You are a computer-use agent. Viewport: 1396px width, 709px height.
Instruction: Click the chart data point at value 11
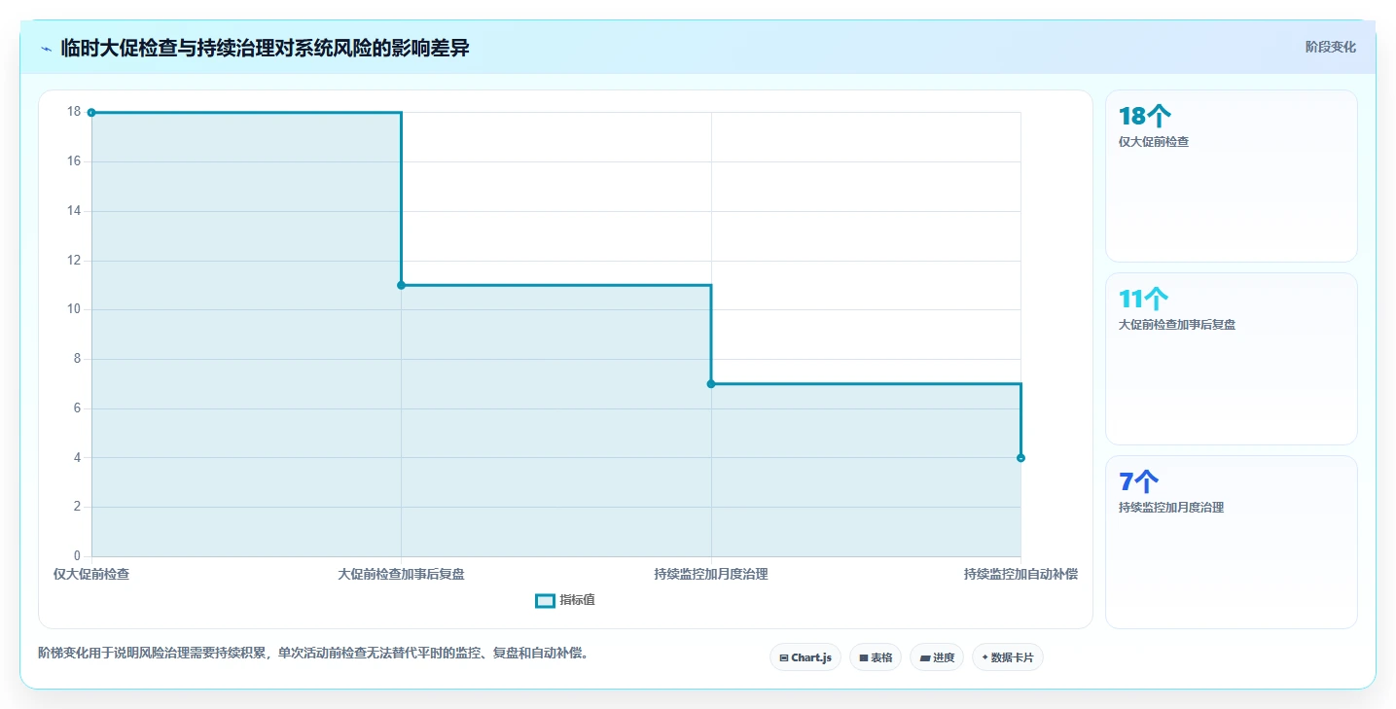(401, 285)
